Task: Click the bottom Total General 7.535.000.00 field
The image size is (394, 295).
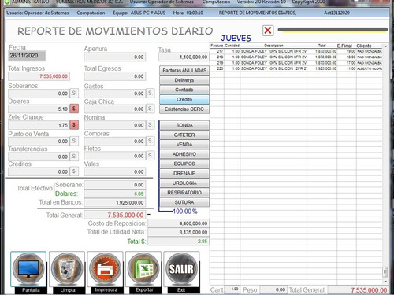Action: (359, 289)
